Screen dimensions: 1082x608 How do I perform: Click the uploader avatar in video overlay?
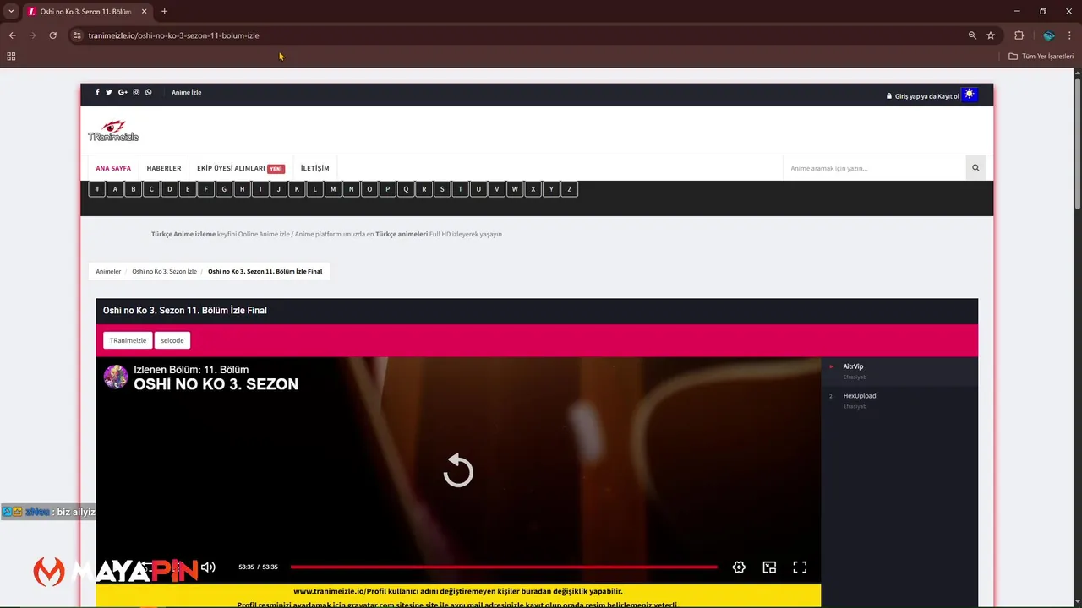tap(116, 377)
